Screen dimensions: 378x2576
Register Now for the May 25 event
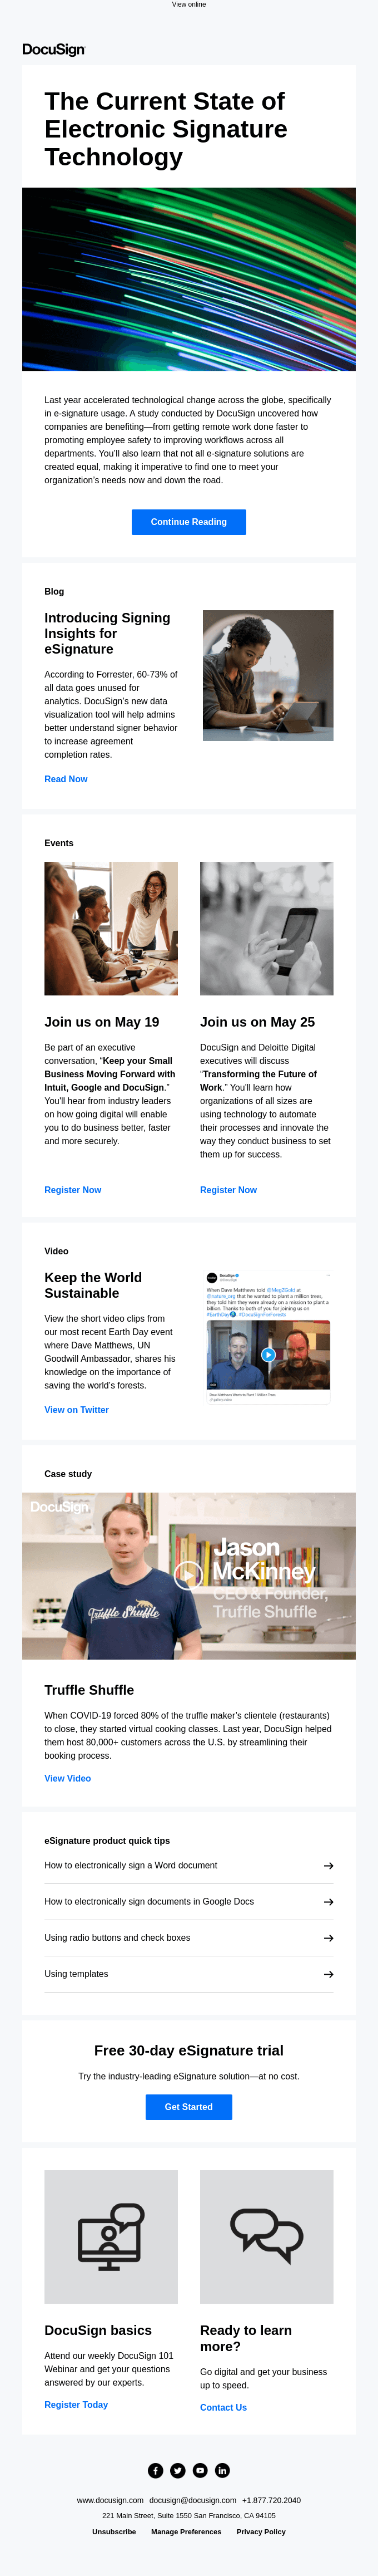tap(228, 1190)
